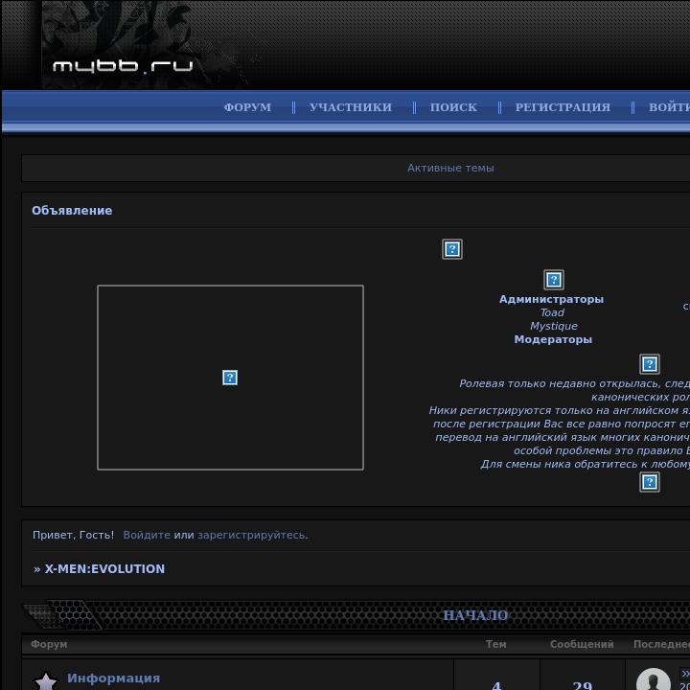Click the Тем column header
This screenshot has width=690, height=690.
(496, 644)
